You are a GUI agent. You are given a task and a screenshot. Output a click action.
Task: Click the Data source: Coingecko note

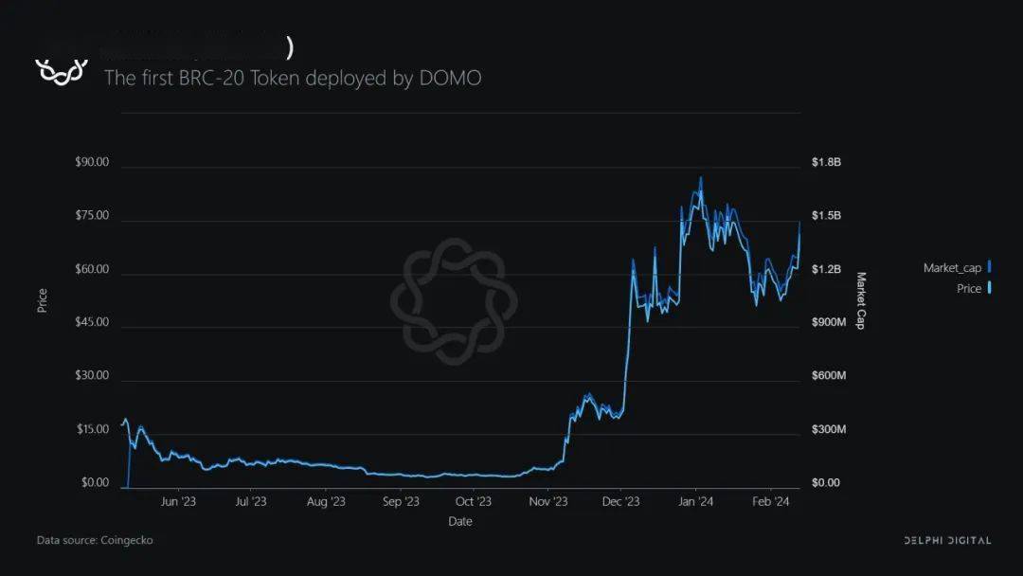95,540
